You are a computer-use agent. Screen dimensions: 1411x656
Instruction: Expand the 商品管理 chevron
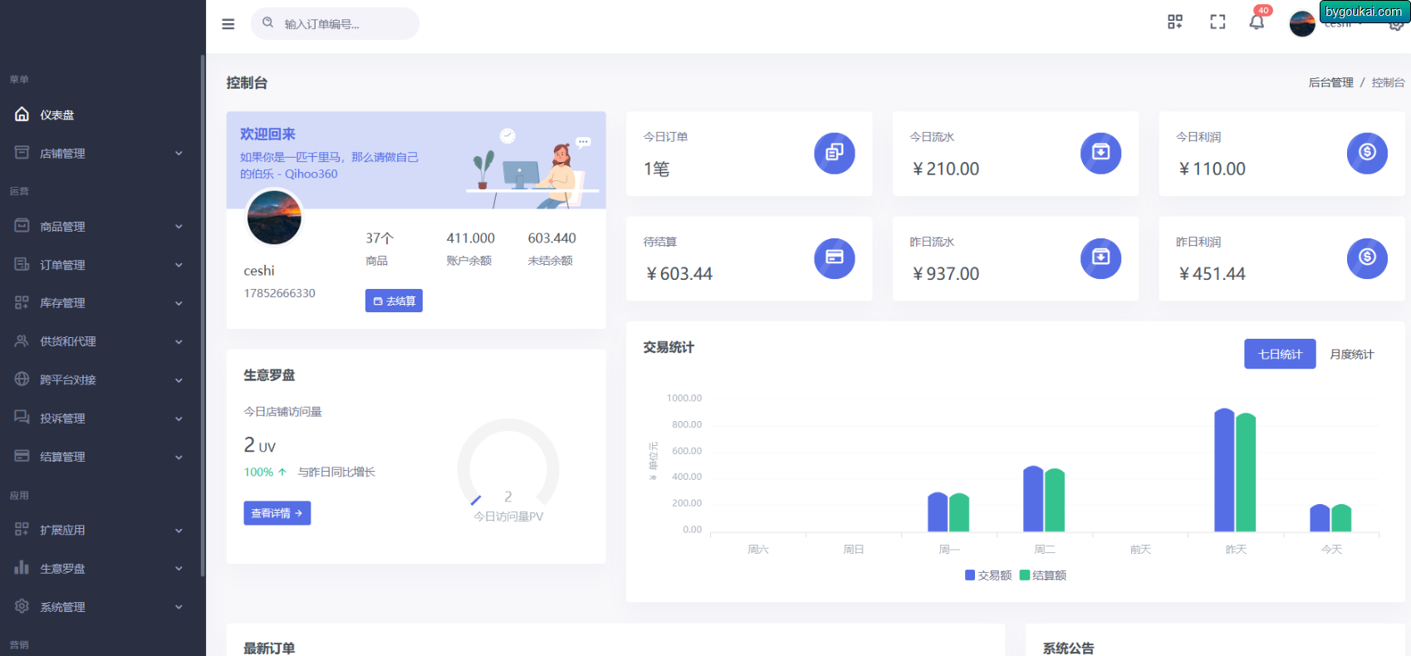(x=179, y=227)
